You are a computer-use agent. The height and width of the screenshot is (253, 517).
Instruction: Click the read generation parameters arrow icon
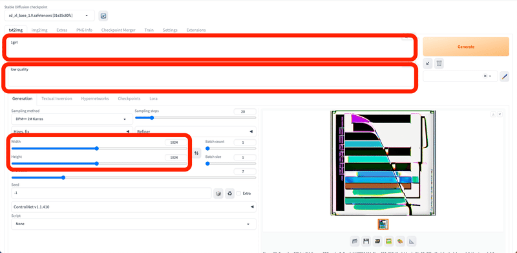click(428, 63)
